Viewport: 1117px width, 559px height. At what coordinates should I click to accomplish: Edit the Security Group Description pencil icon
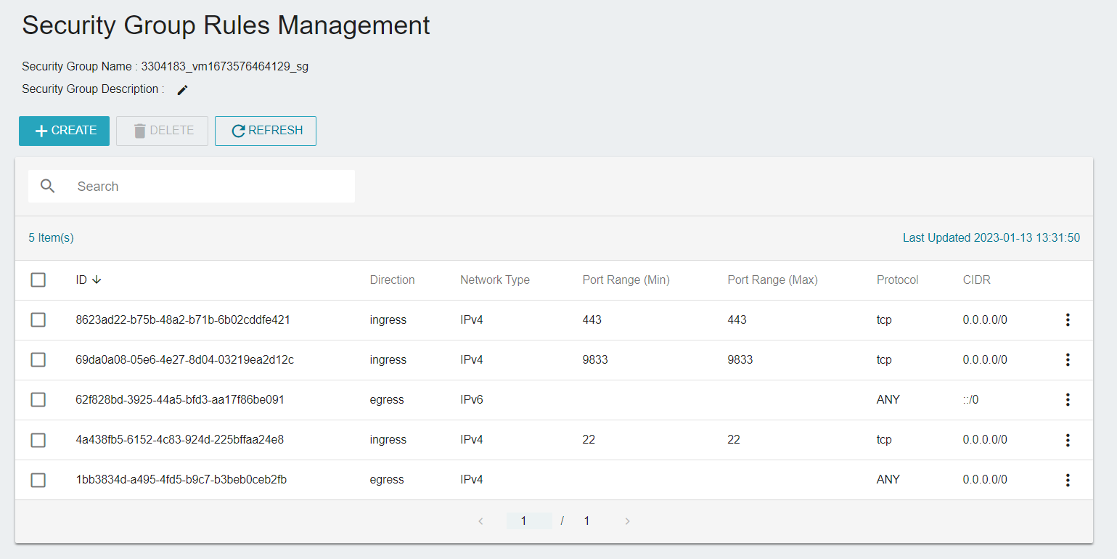(182, 90)
